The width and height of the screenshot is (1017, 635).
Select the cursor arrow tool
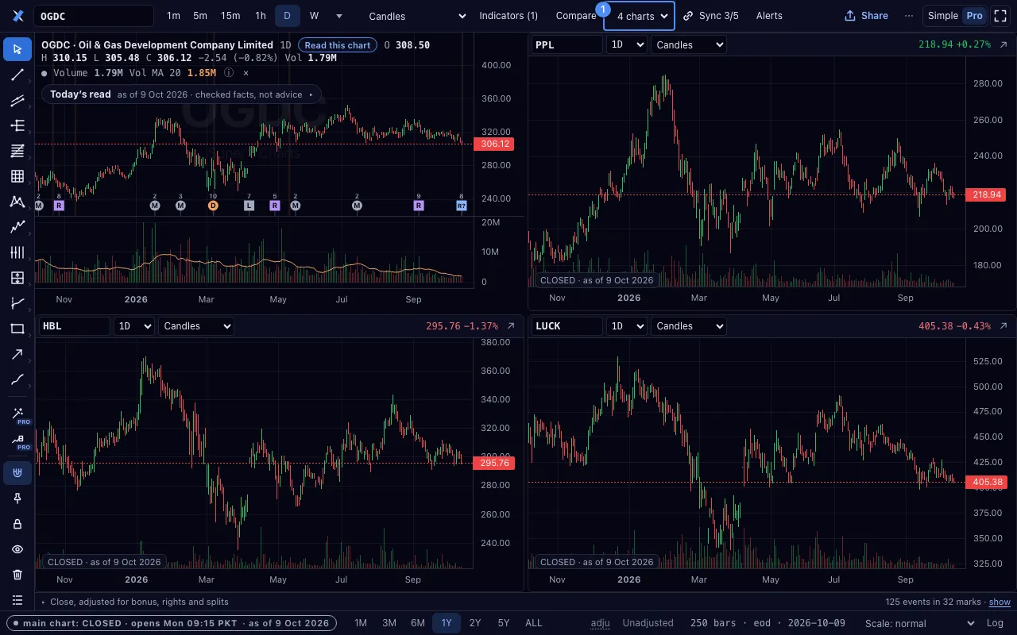coord(17,49)
